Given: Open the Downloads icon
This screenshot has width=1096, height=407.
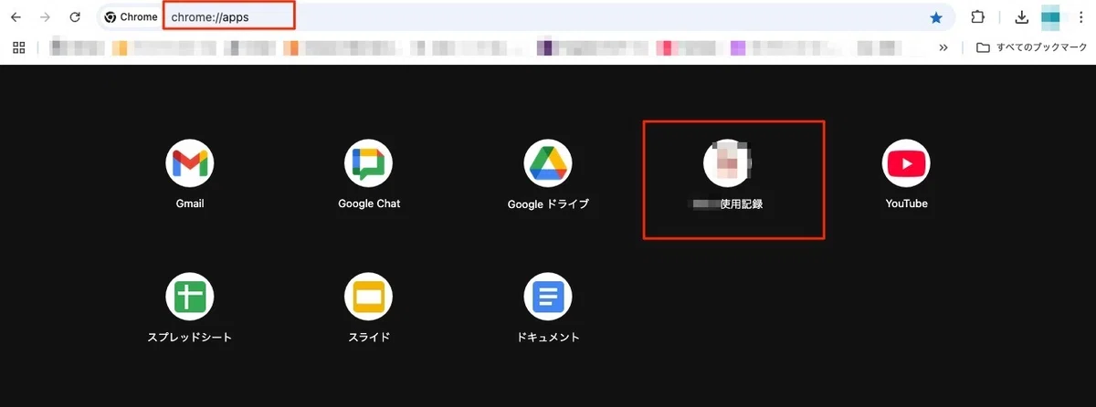Looking at the screenshot, I should [1021, 17].
